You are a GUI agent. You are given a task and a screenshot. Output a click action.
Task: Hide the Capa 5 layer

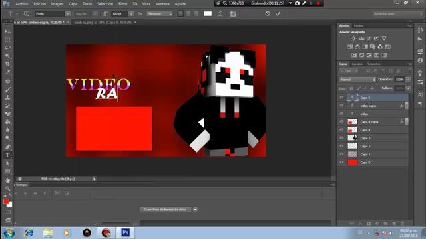point(341,98)
